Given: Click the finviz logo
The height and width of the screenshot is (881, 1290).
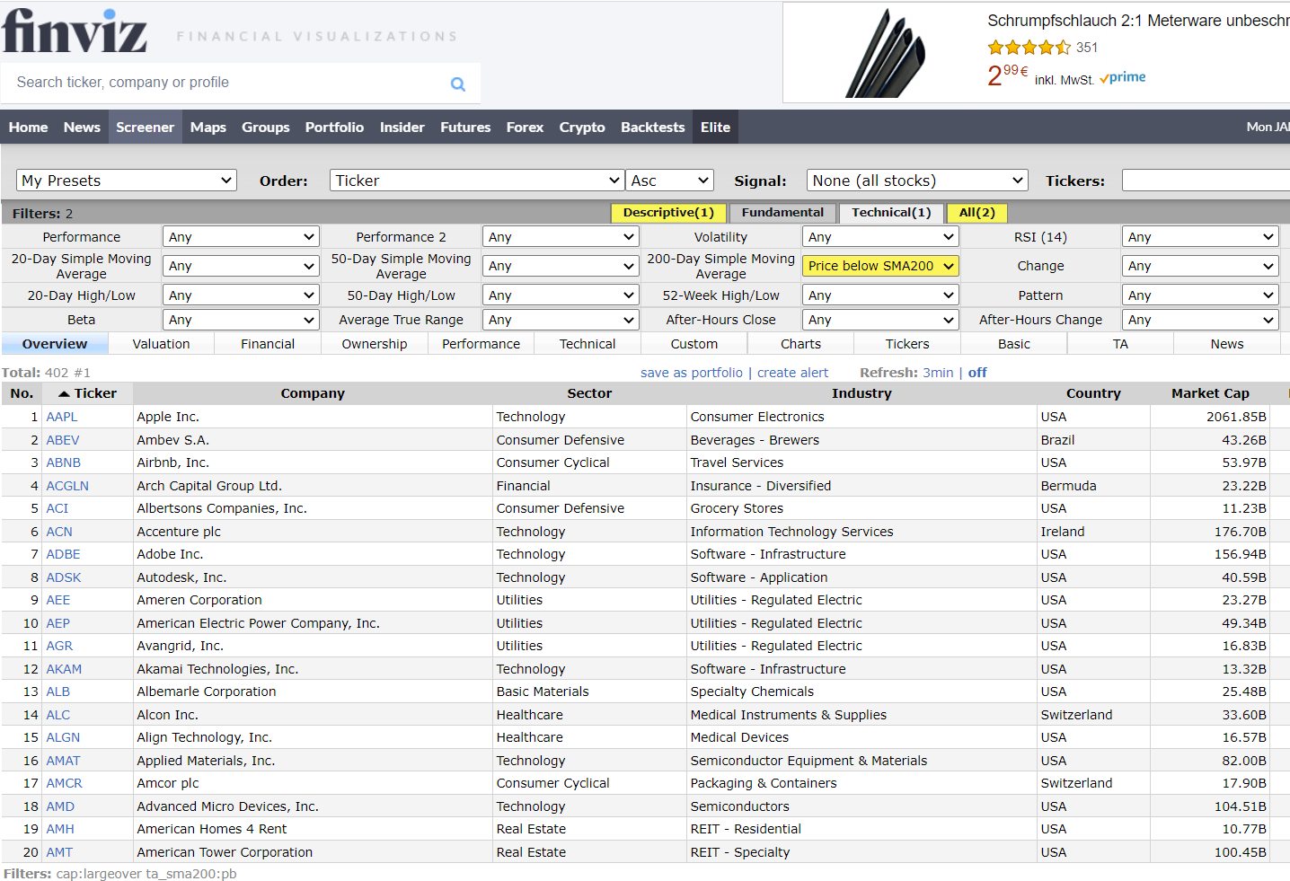Looking at the screenshot, I should click(x=75, y=31).
